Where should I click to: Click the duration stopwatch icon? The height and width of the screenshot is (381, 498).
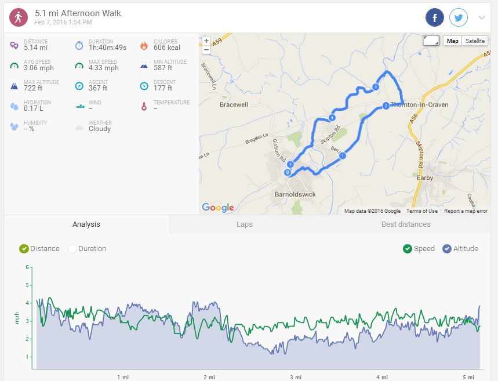[x=79, y=45]
